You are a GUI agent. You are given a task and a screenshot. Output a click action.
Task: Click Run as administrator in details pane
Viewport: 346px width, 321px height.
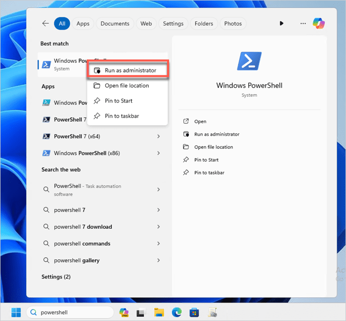pyautogui.click(x=216, y=134)
